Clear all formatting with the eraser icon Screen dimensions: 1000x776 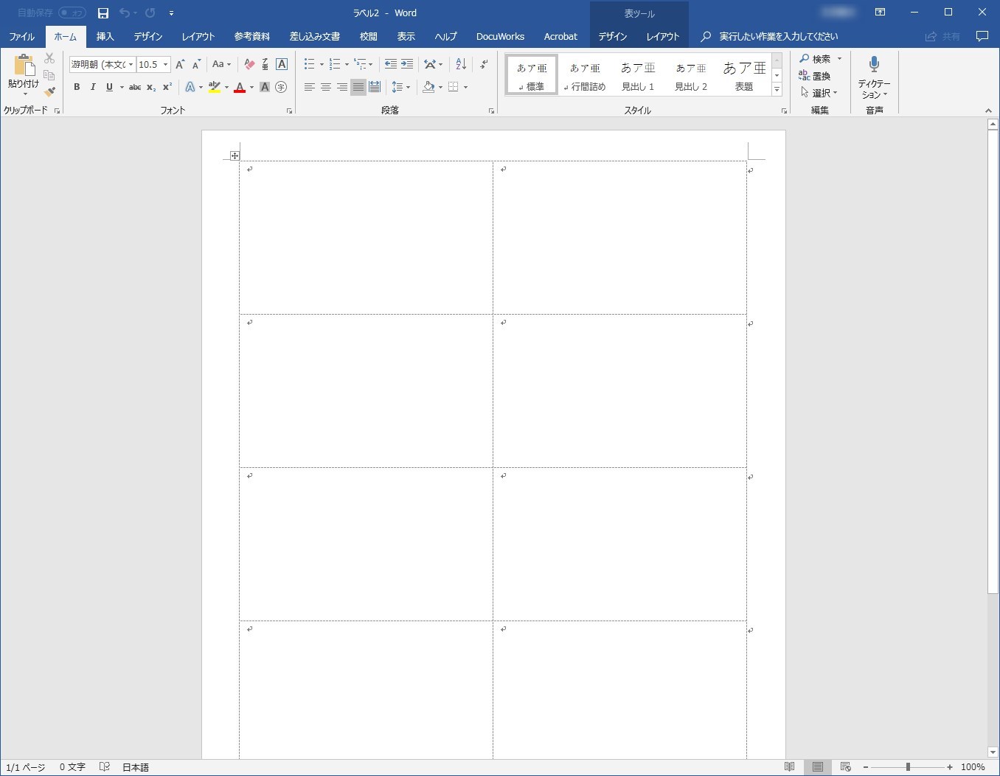[249, 65]
